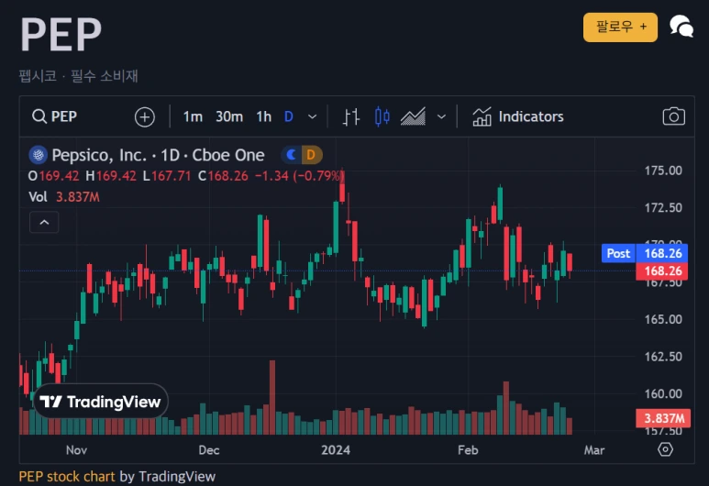This screenshot has width=709, height=486.
Task: Click the red last price label 168.26
Action: (x=661, y=271)
